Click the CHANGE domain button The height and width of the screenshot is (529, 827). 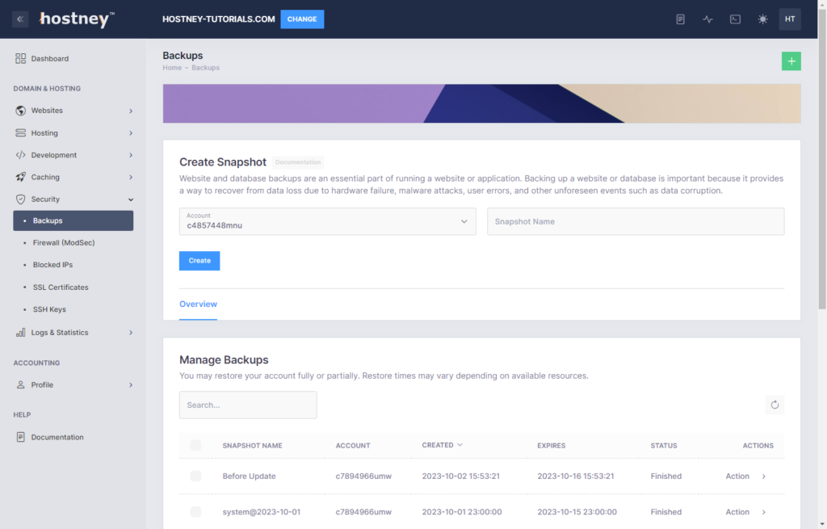(302, 19)
